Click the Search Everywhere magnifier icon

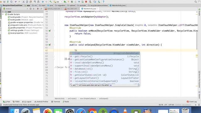[x=196, y=2]
